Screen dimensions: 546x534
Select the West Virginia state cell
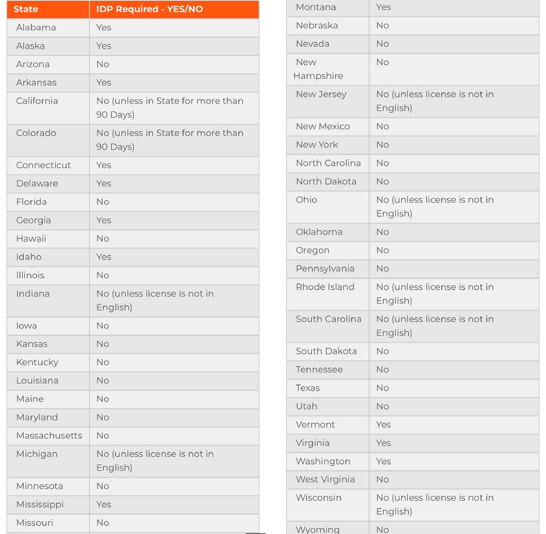tap(325, 480)
